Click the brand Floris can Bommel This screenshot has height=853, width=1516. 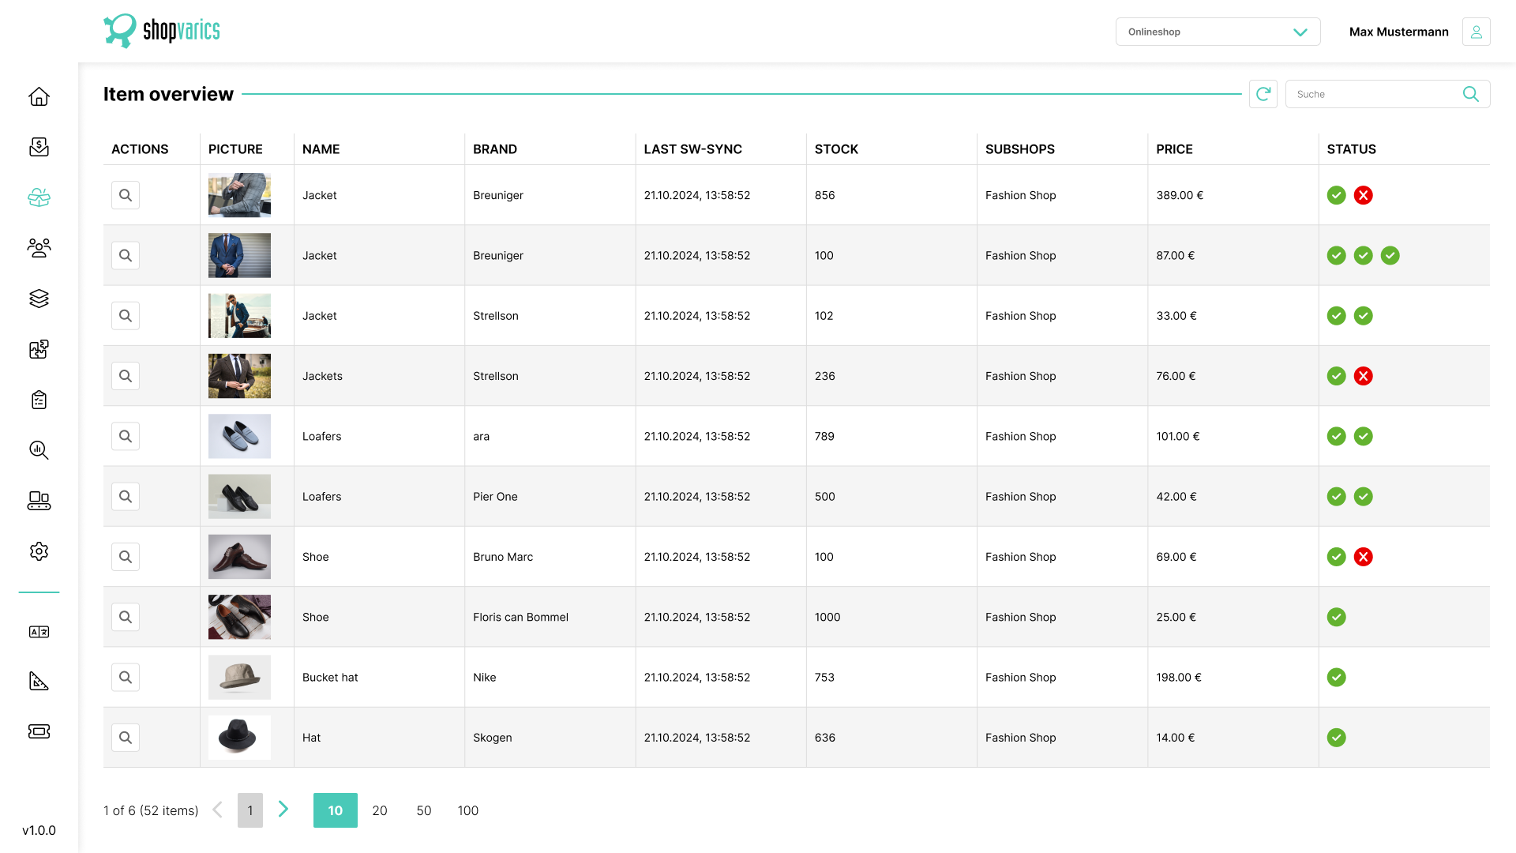click(x=520, y=617)
